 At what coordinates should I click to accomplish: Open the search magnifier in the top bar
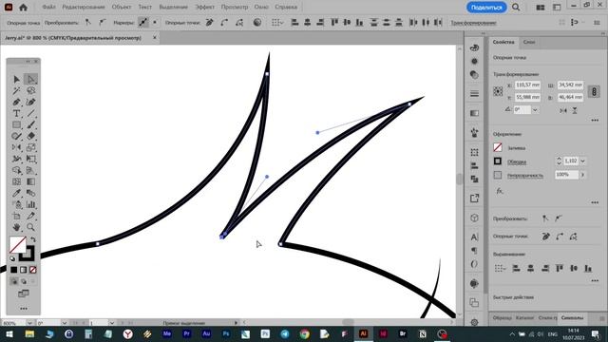[516, 7]
